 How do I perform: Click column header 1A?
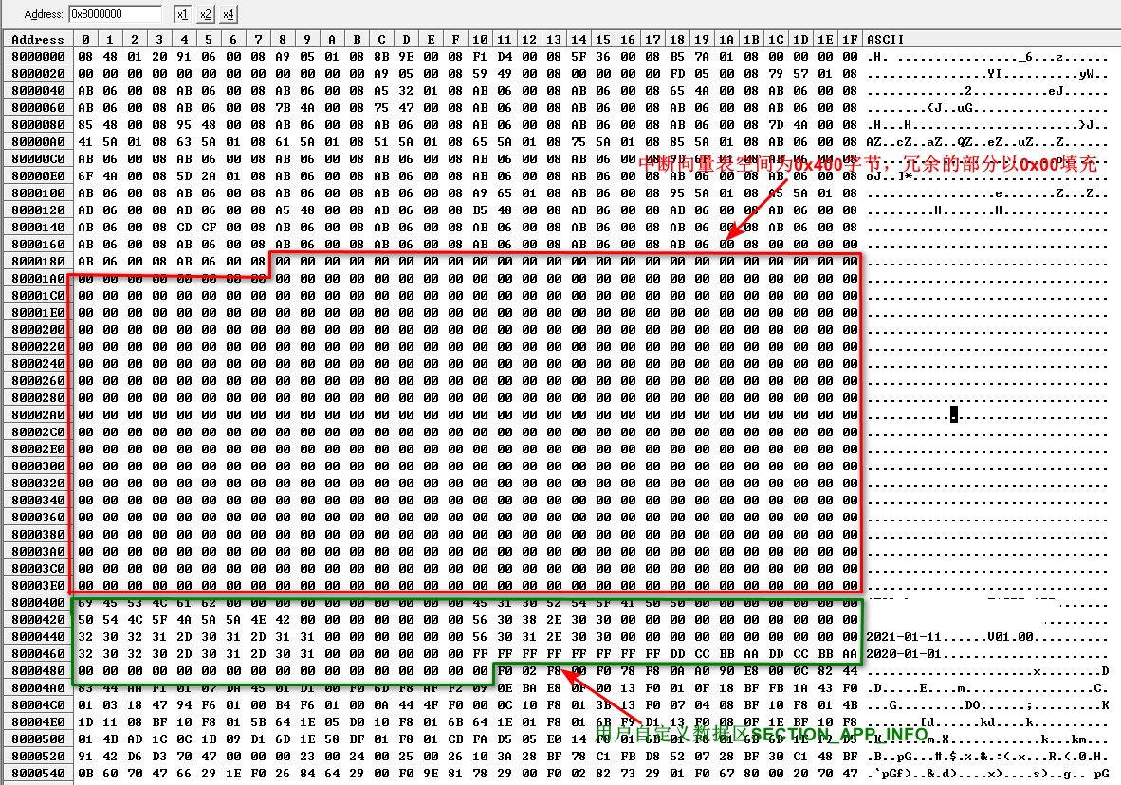pos(726,39)
